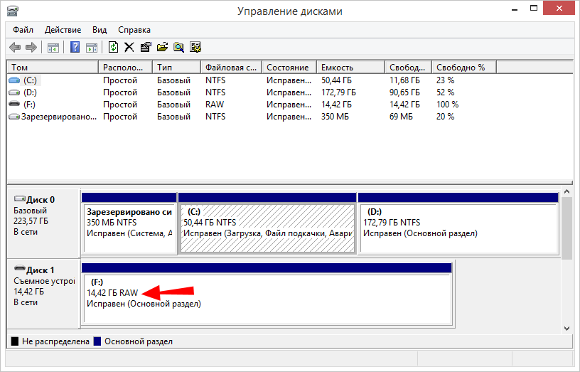
Task: Click the 11,68 ГБ free space cell
Action: coord(404,80)
